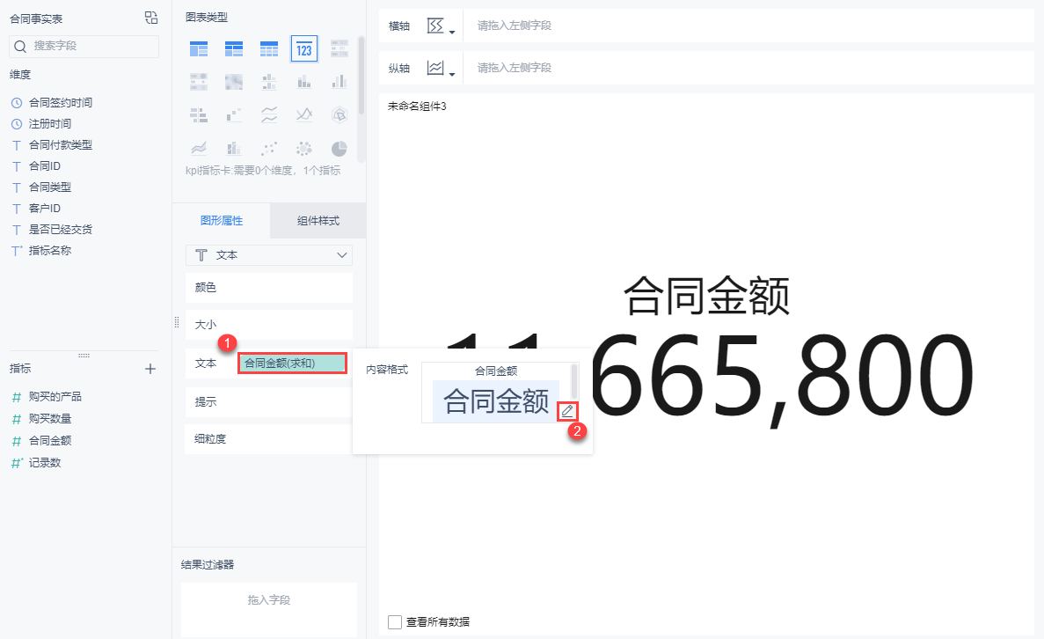Select the 记录数 indicator field

coord(45,463)
